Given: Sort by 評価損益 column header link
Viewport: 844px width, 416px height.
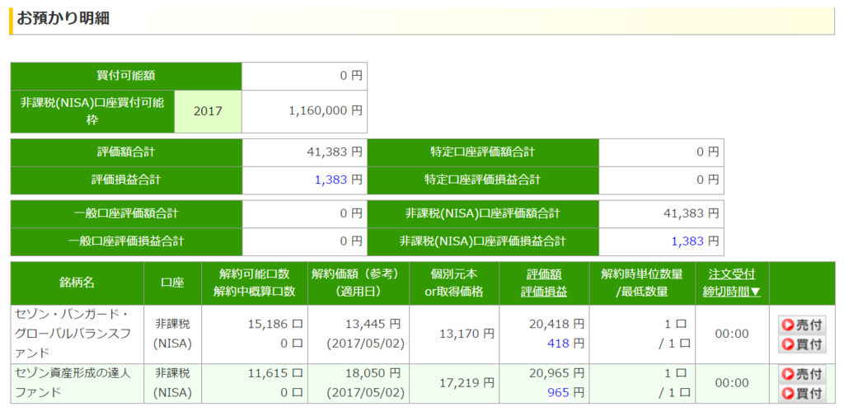Looking at the screenshot, I should click(x=544, y=292).
